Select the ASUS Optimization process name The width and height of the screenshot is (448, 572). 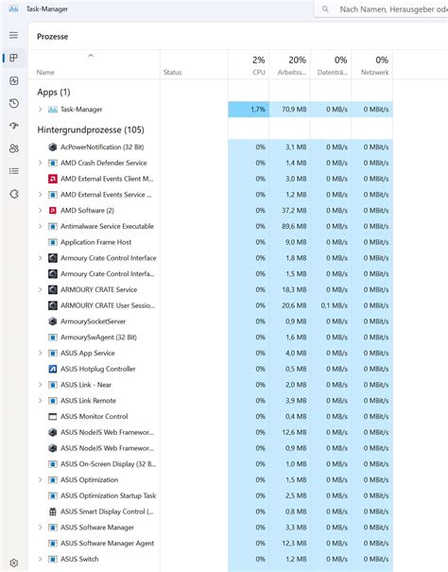pyautogui.click(x=90, y=479)
